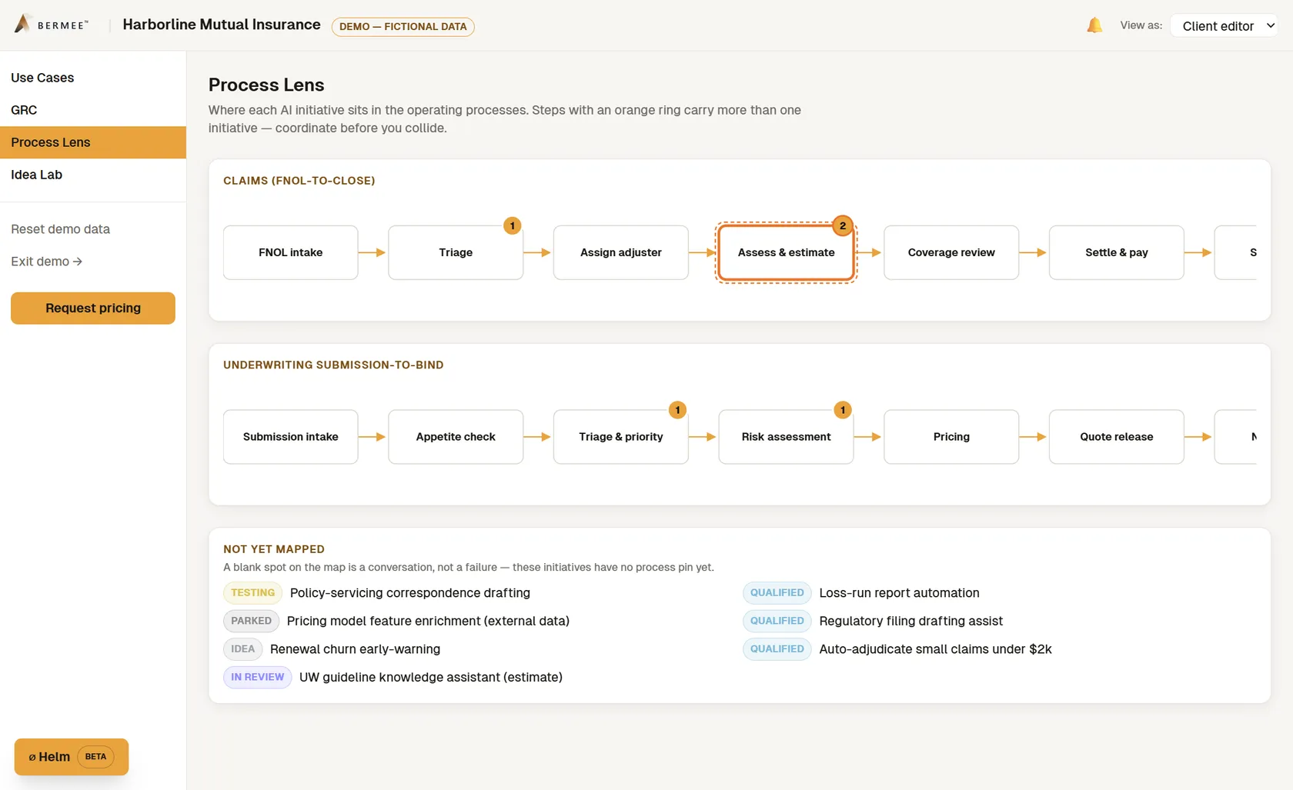The image size is (1293, 790).
Task: Open Pricing model feature enrichment initiative
Action: (428, 621)
